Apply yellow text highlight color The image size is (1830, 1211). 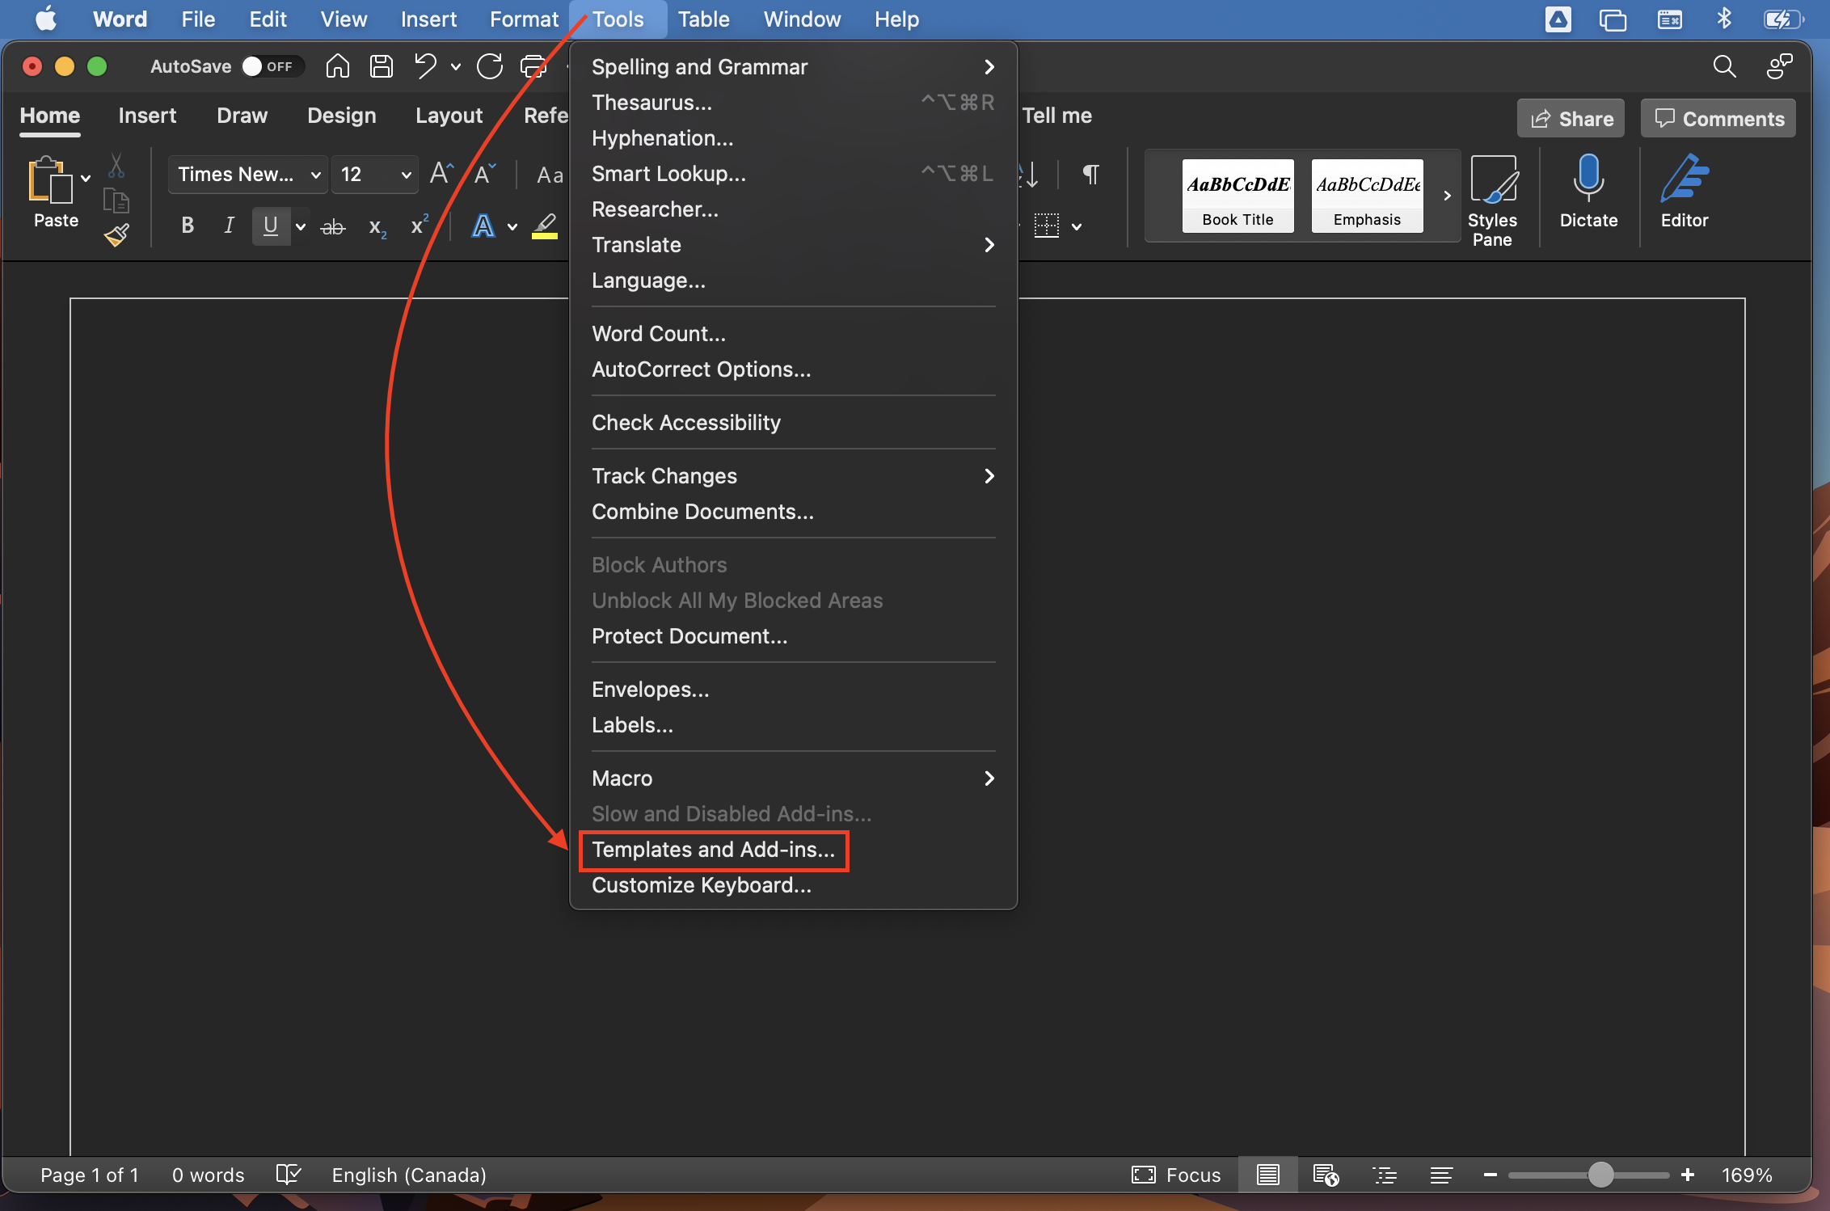click(x=545, y=226)
